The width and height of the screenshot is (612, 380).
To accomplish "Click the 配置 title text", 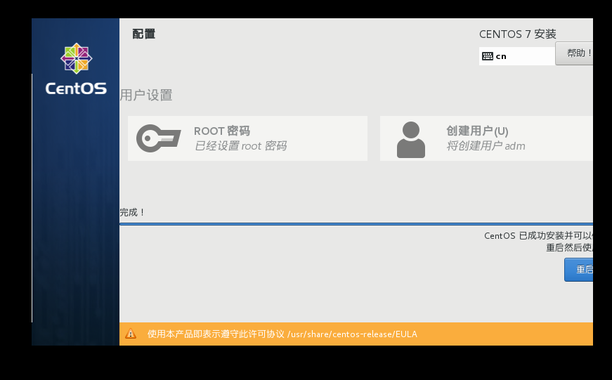I will tap(143, 34).
